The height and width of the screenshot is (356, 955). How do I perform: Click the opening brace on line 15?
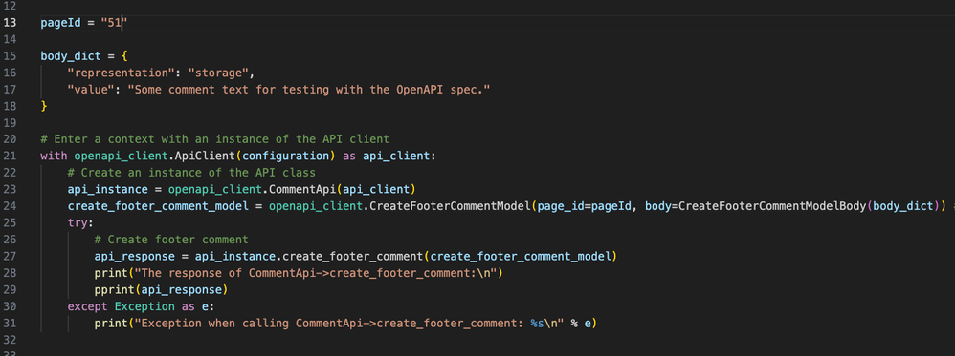point(124,56)
